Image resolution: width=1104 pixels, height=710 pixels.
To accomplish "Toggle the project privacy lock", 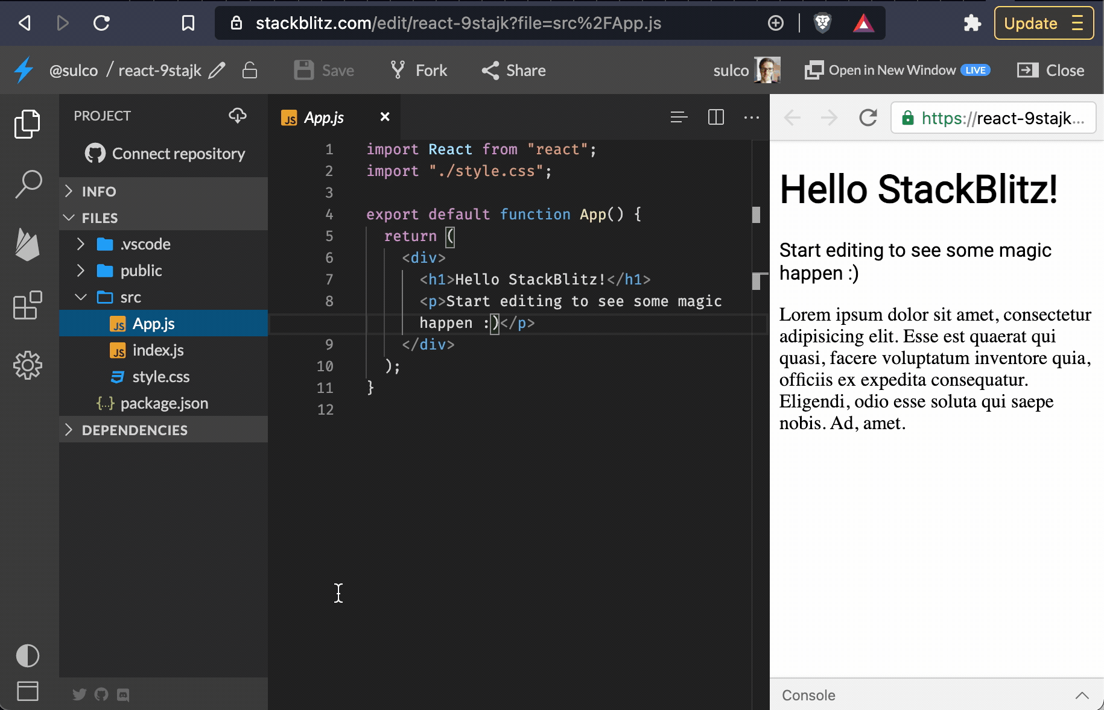I will (250, 70).
